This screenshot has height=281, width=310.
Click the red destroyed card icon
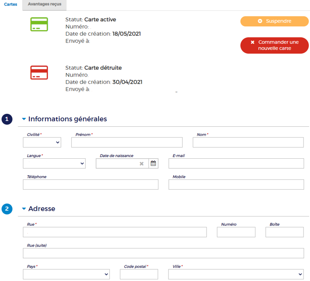(39, 73)
